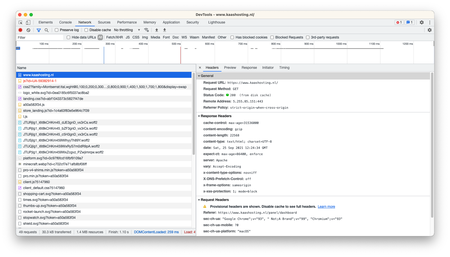450x257 pixels.
Task: Tick the Hide data URLs checkbox
Action: (68, 37)
